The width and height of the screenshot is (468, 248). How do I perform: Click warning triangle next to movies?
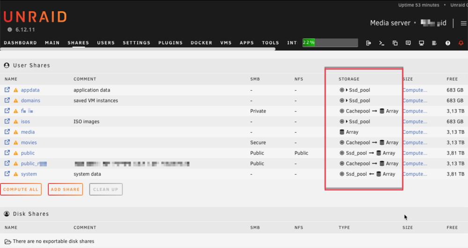(x=16, y=142)
